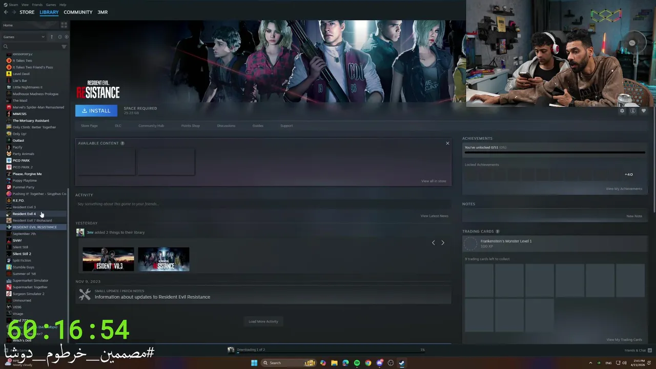This screenshot has height=369, width=656.
Task: Click View Latest News
Action: click(x=434, y=216)
